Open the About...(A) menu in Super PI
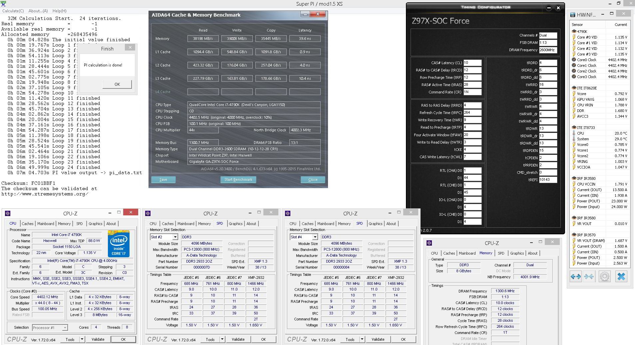Viewport: 635px width, 345px height. click(38, 11)
